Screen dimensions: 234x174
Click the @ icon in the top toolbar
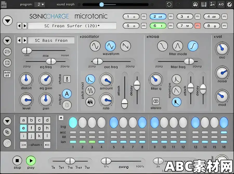point(195,4)
